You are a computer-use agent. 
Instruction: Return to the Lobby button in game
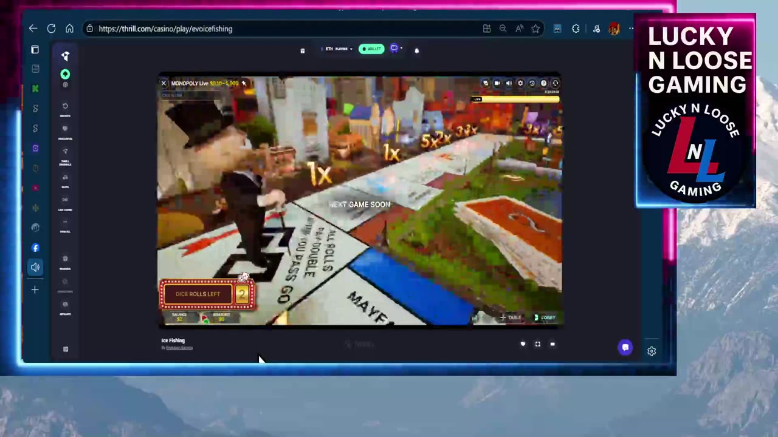pyautogui.click(x=545, y=317)
